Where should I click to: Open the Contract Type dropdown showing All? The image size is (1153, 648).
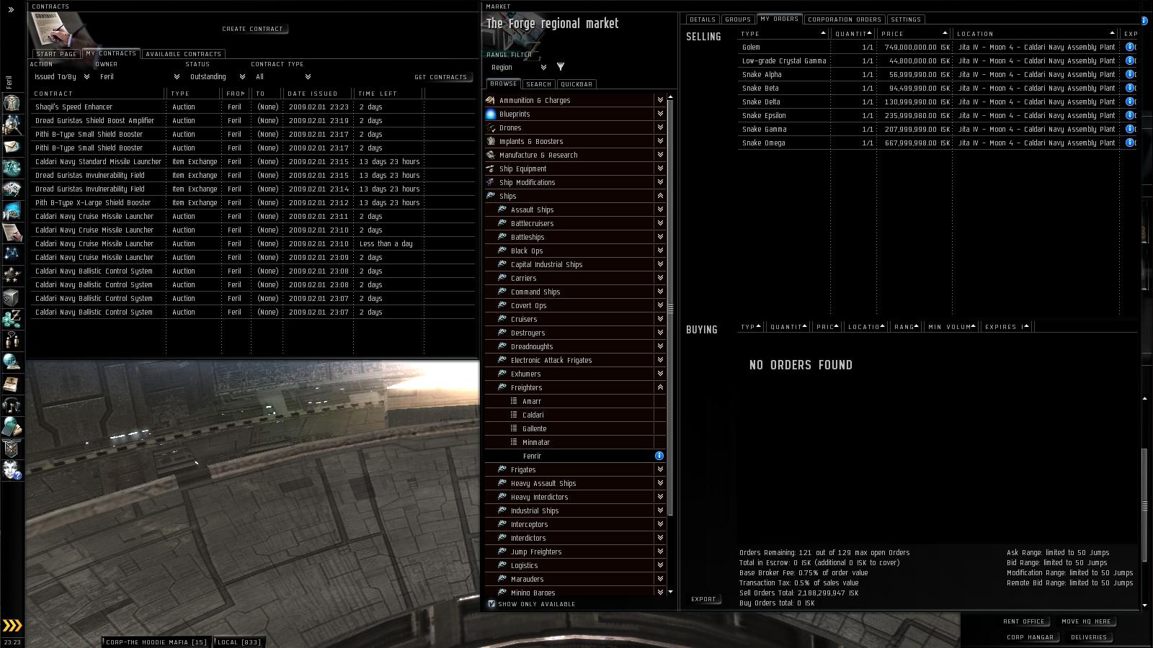282,76
